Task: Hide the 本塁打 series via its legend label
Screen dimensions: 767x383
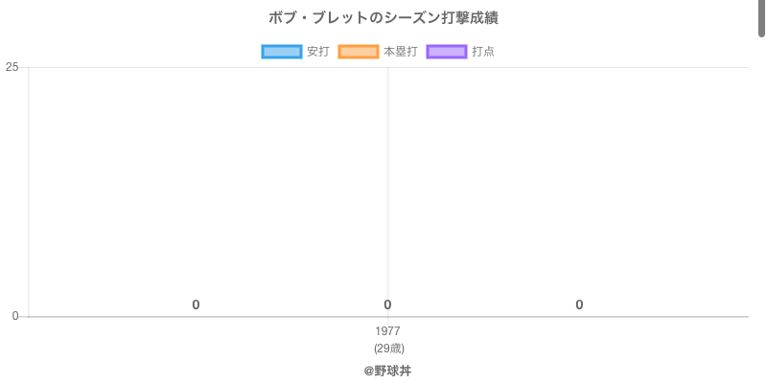Action: tap(400, 52)
